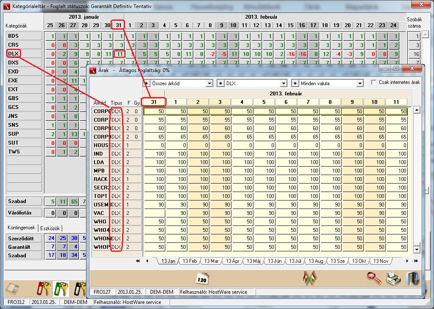This screenshot has width=434, height=309.
Task: Select the Eszközök tab
Action: click(50, 228)
